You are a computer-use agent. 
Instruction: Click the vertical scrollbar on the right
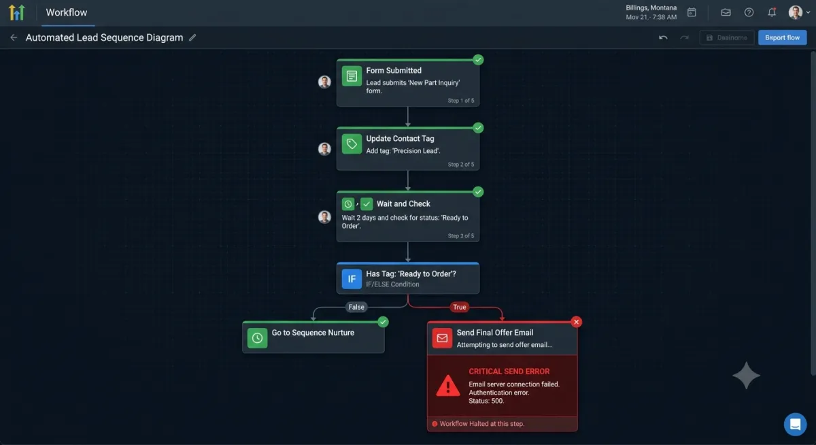point(813,212)
